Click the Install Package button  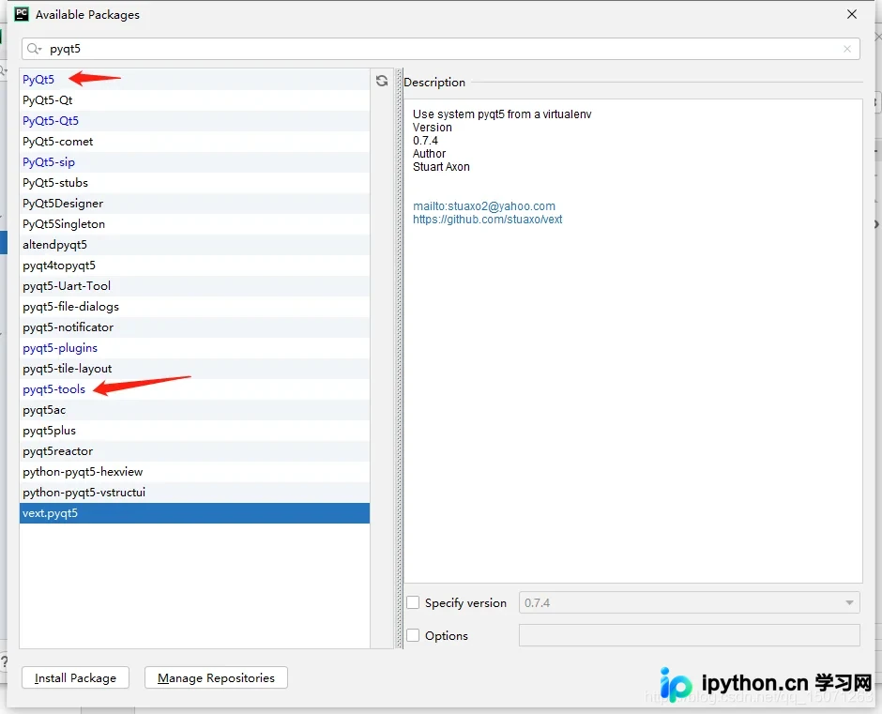pos(75,678)
